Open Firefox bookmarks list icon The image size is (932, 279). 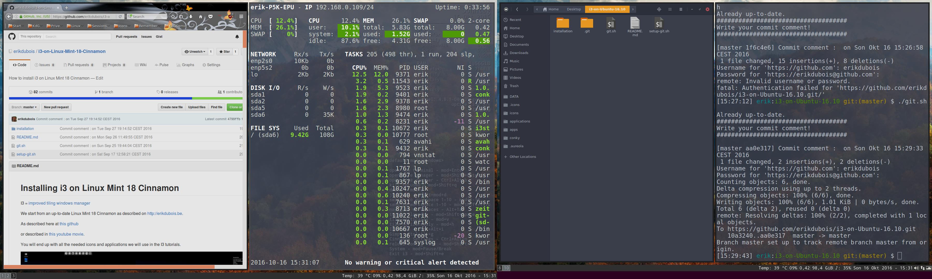click(181, 16)
